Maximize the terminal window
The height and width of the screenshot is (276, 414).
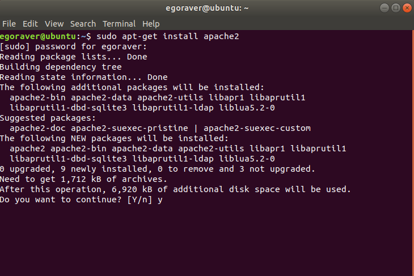tap(395, 8)
